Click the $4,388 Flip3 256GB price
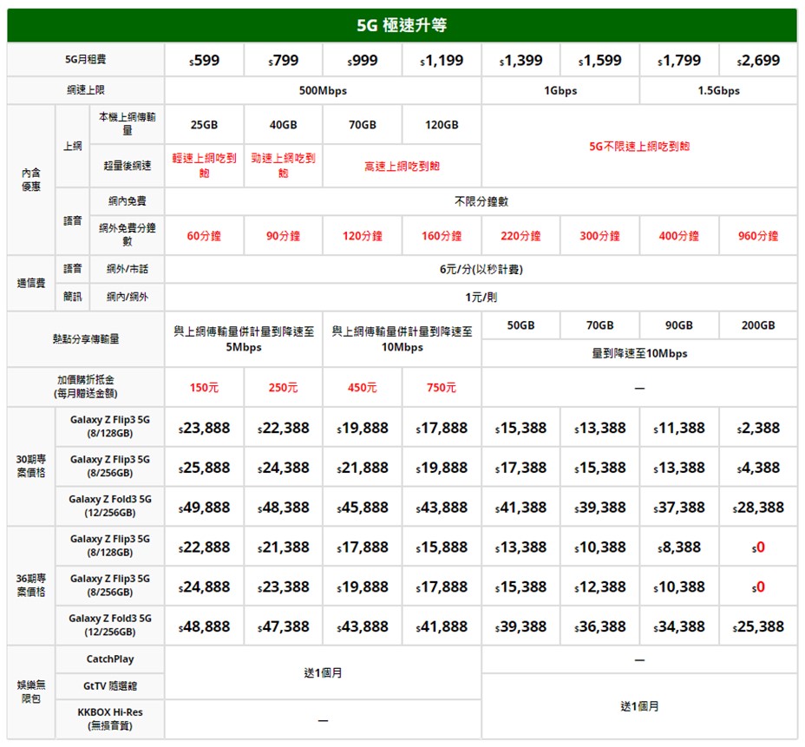805x747 pixels. pos(758,468)
